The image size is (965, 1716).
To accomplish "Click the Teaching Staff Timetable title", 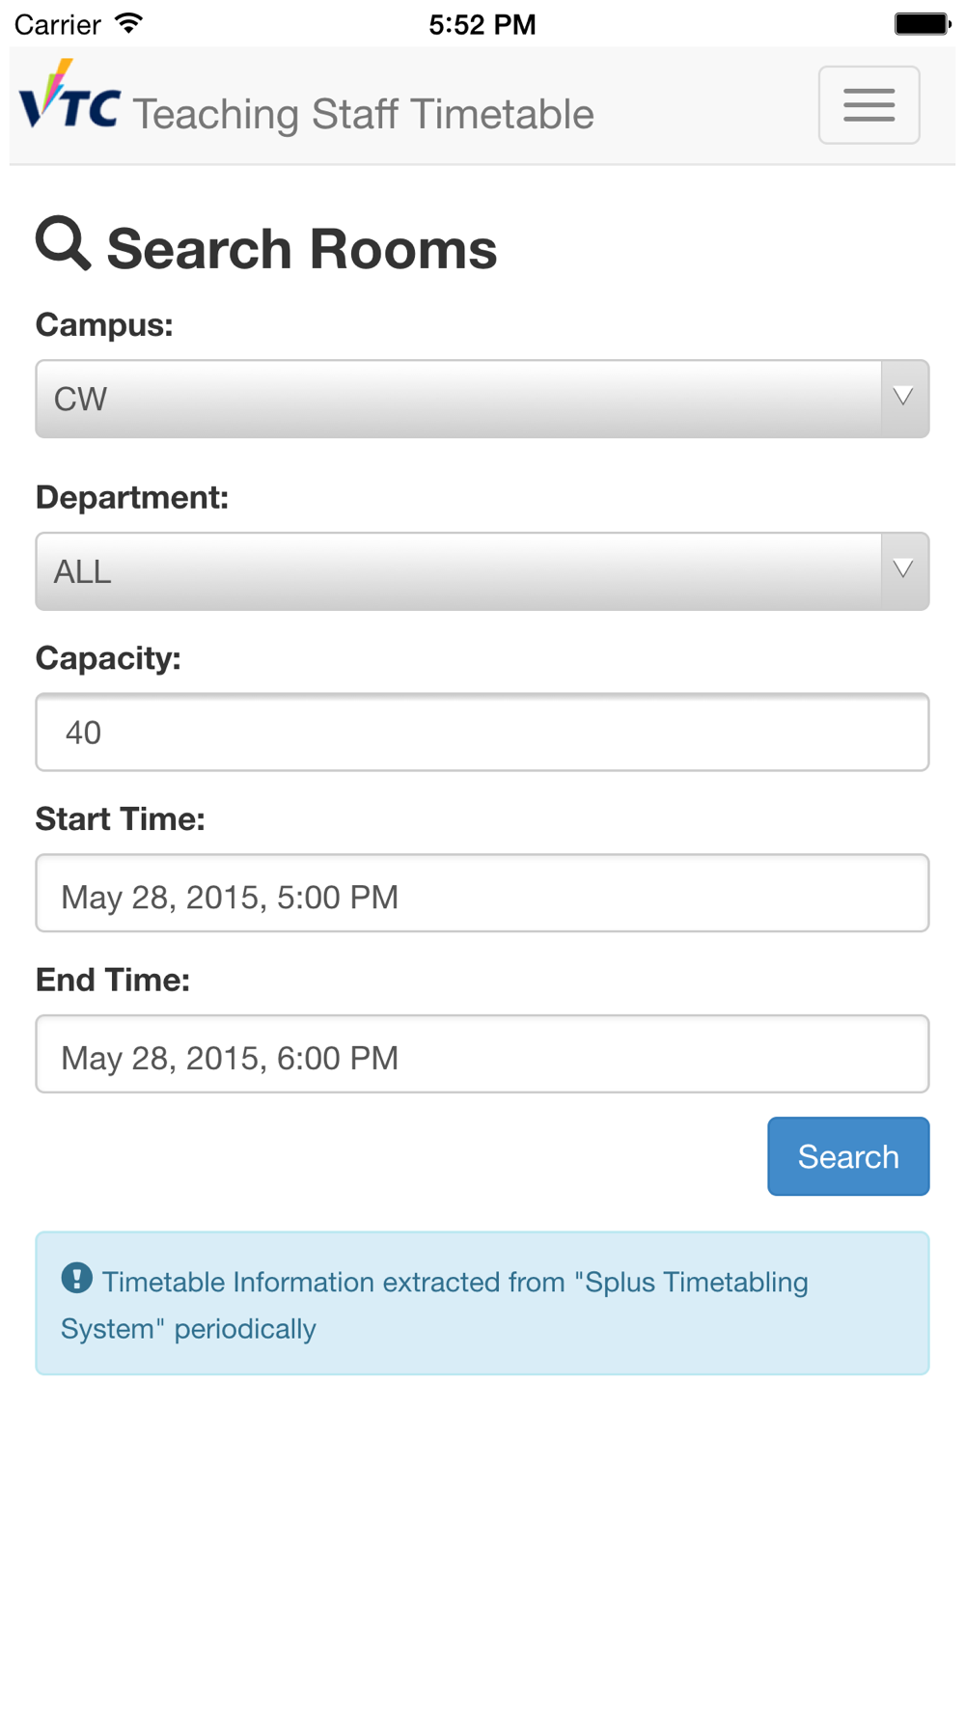I will click(363, 114).
